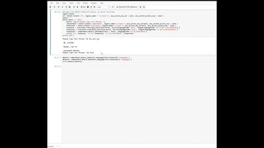
Task: Restart kernel and re-run all cells
Action: (94, 7)
